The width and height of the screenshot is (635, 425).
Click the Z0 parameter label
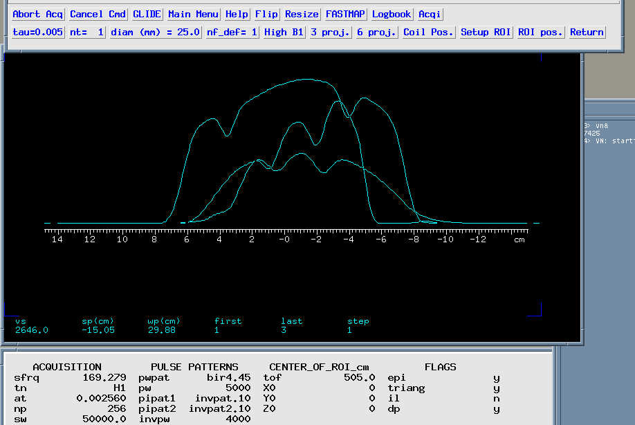269,409
